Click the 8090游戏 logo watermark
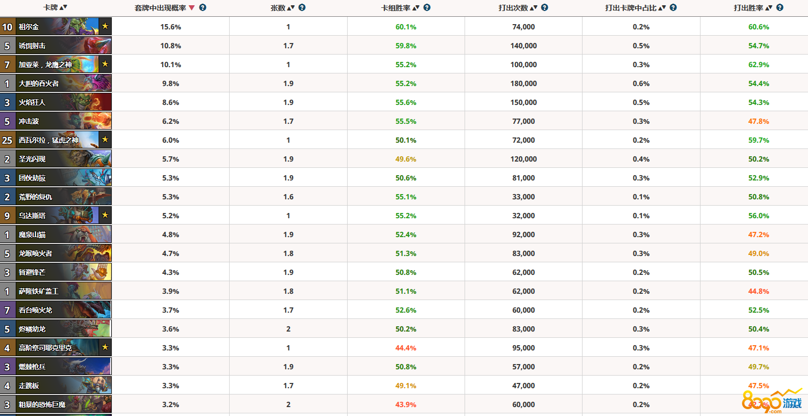Image resolution: width=808 pixels, height=416 pixels. (x=772, y=401)
